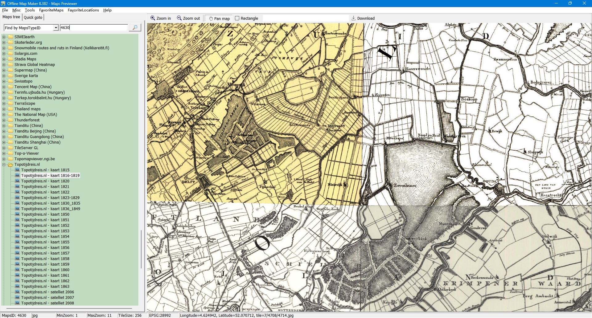Toggle the Rectangle selection mode
The image size is (592, 318).
[x=246, y=18]
